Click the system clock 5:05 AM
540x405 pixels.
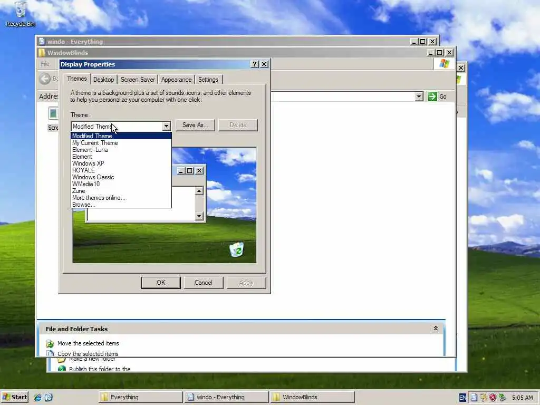coord(522,398)
